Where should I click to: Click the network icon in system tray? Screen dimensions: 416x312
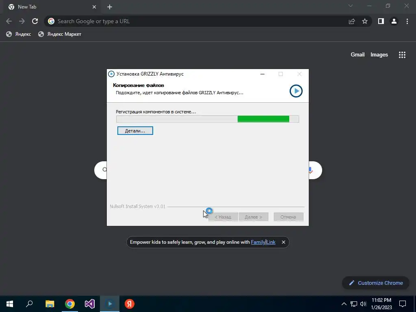(x=354, y=304)
